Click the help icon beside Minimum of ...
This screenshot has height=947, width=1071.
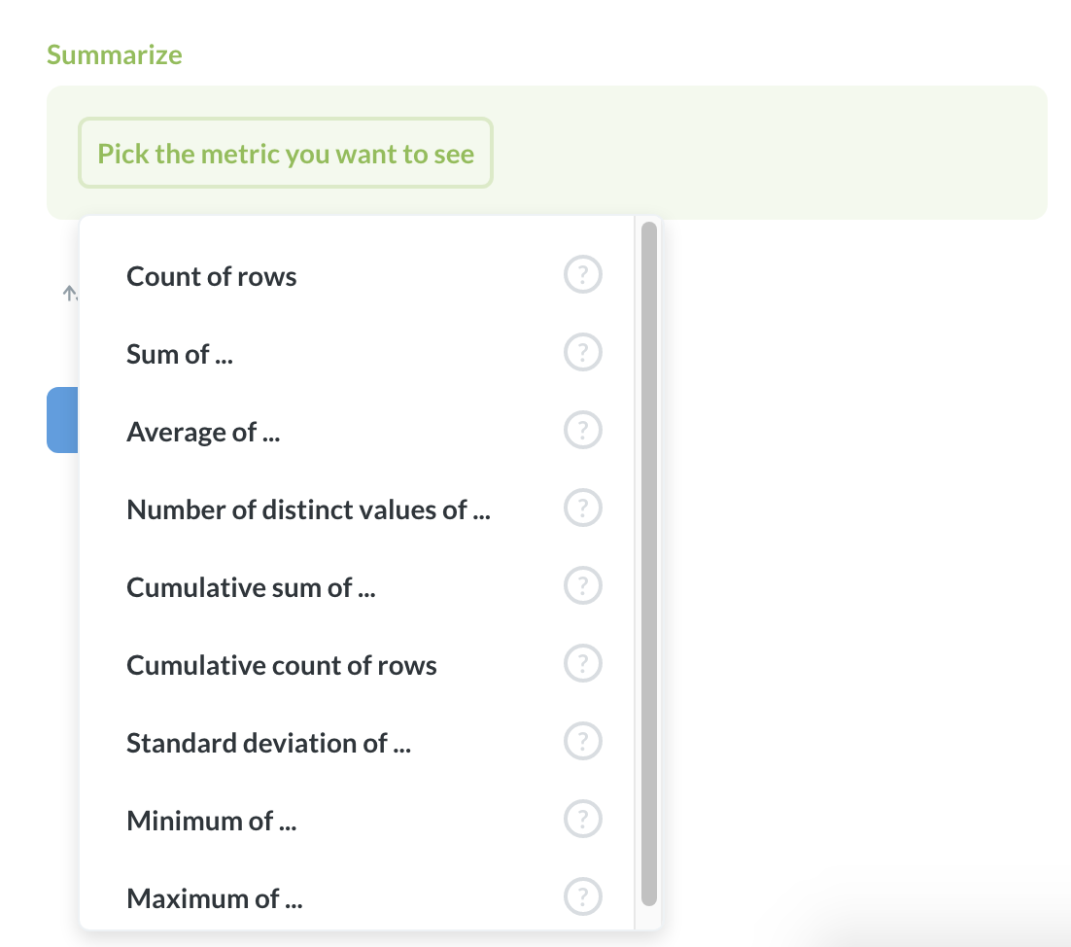[x=581, y=819]
